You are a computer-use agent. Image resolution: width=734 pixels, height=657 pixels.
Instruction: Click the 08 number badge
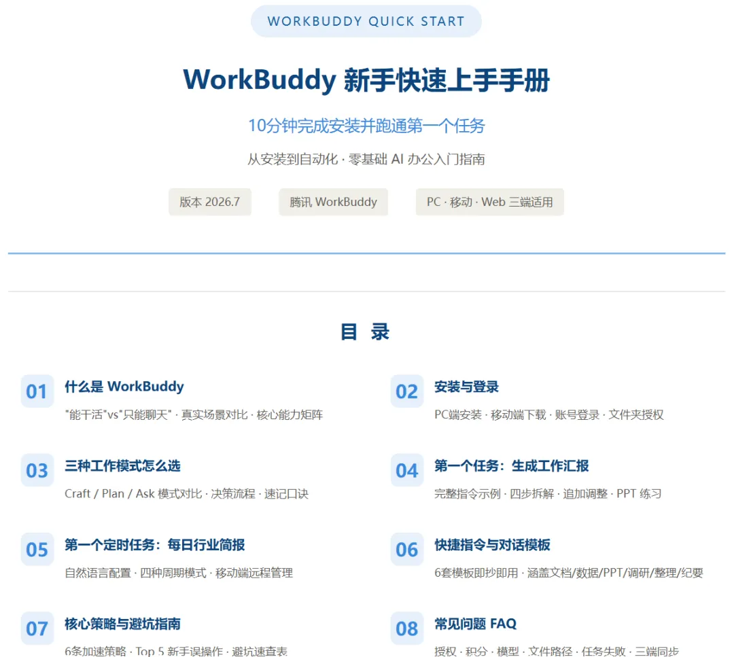(407, 628)
